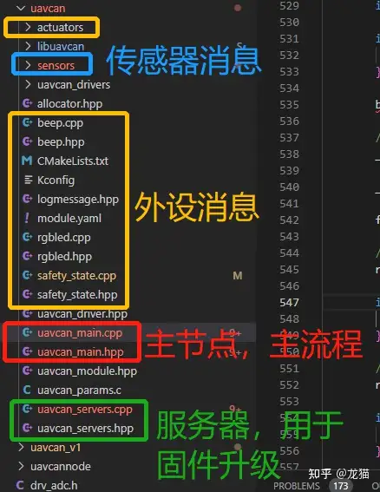Click the uavcan_driver.hpp file icon

[x=27, y=314]
